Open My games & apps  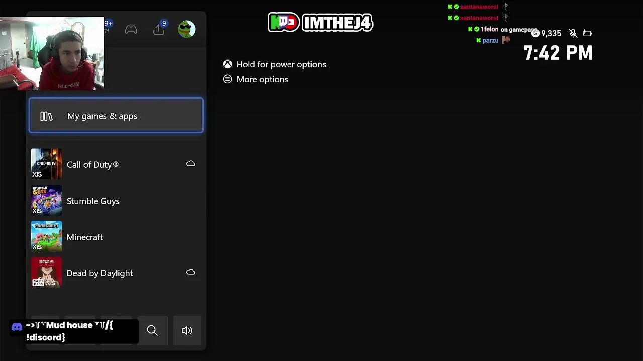(116, 116)
